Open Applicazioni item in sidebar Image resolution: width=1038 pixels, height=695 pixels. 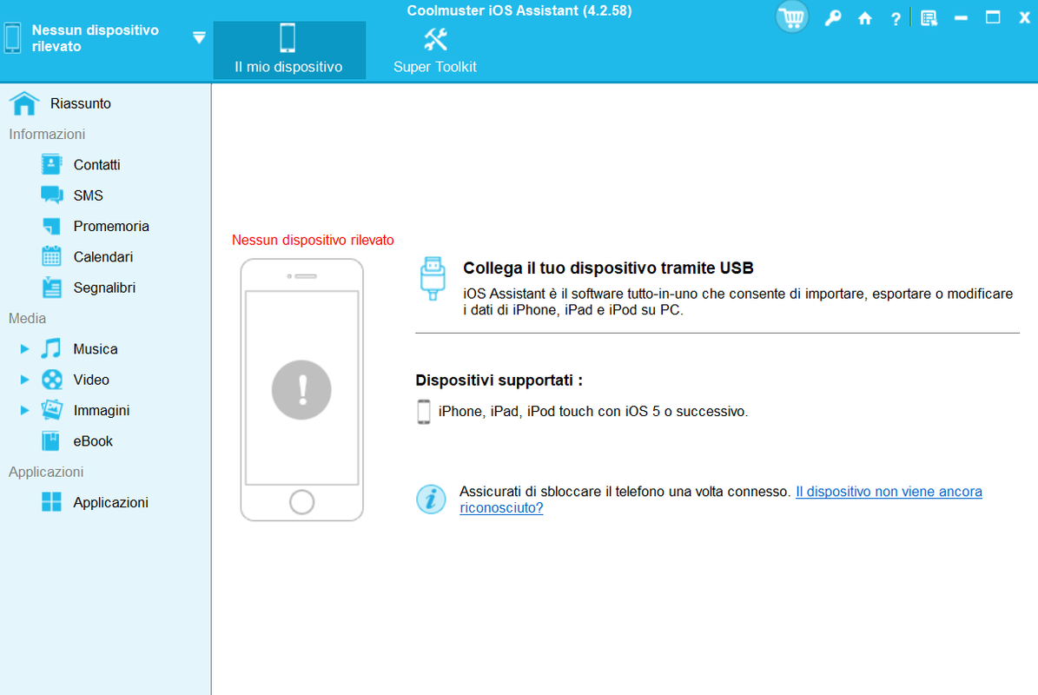(x=110, y=502)
